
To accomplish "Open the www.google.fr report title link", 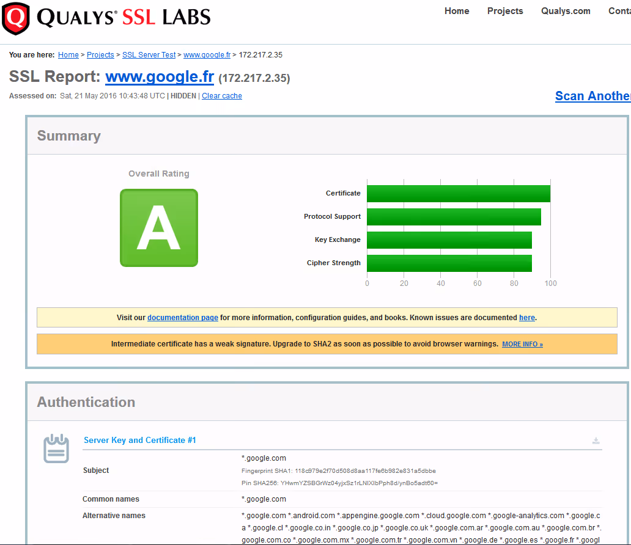I will point(160,76).
